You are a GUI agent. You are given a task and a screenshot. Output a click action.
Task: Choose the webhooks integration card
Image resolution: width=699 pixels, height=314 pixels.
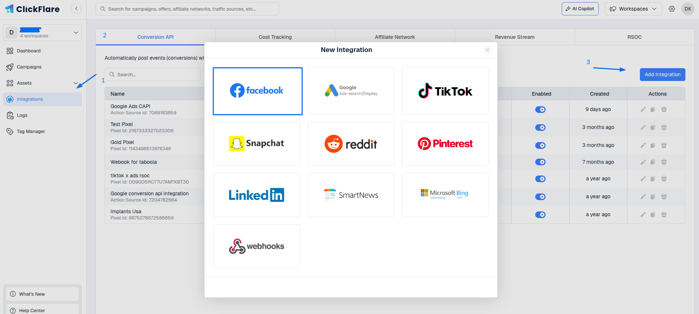[x=257, y=246]
